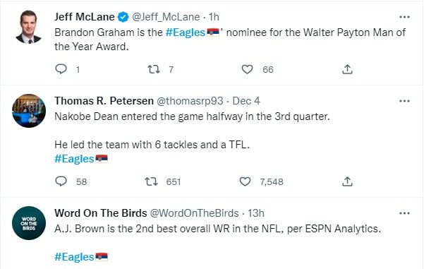
Task: Open Dec 4 timestamp on Petersen's tweet
Action: [246, 101]
